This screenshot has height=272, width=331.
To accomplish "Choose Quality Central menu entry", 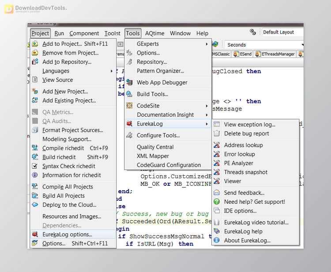I will pyautogui.click(x=168, y=147).
